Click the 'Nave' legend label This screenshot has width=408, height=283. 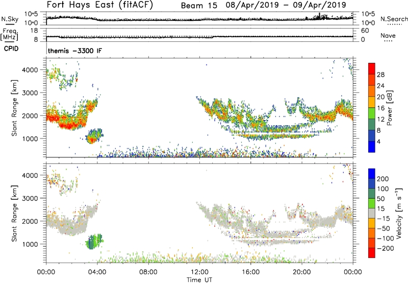coord(388,35)
